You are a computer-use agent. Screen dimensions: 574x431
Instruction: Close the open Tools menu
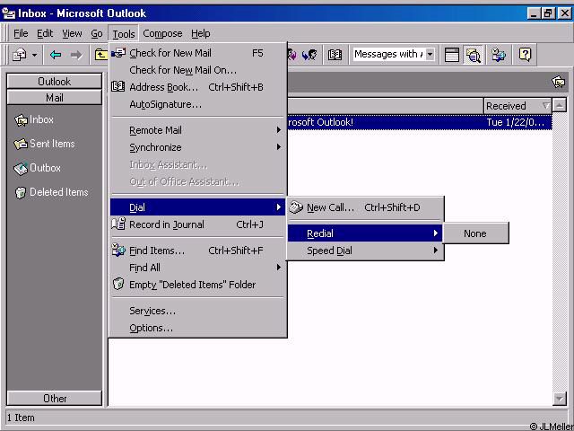pyautogui.click(x=124, y=34)
